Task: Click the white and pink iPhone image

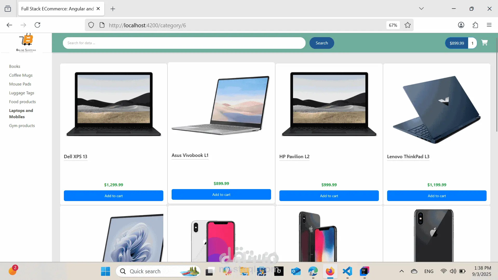Action: [213, 241]
